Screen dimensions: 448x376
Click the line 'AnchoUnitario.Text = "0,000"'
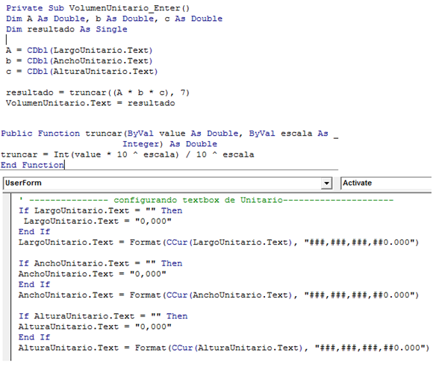93,274
